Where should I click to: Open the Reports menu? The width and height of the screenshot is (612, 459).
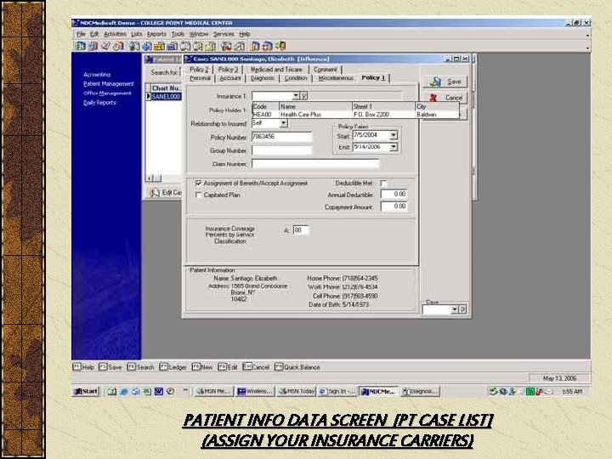click(x=156, y=34)
